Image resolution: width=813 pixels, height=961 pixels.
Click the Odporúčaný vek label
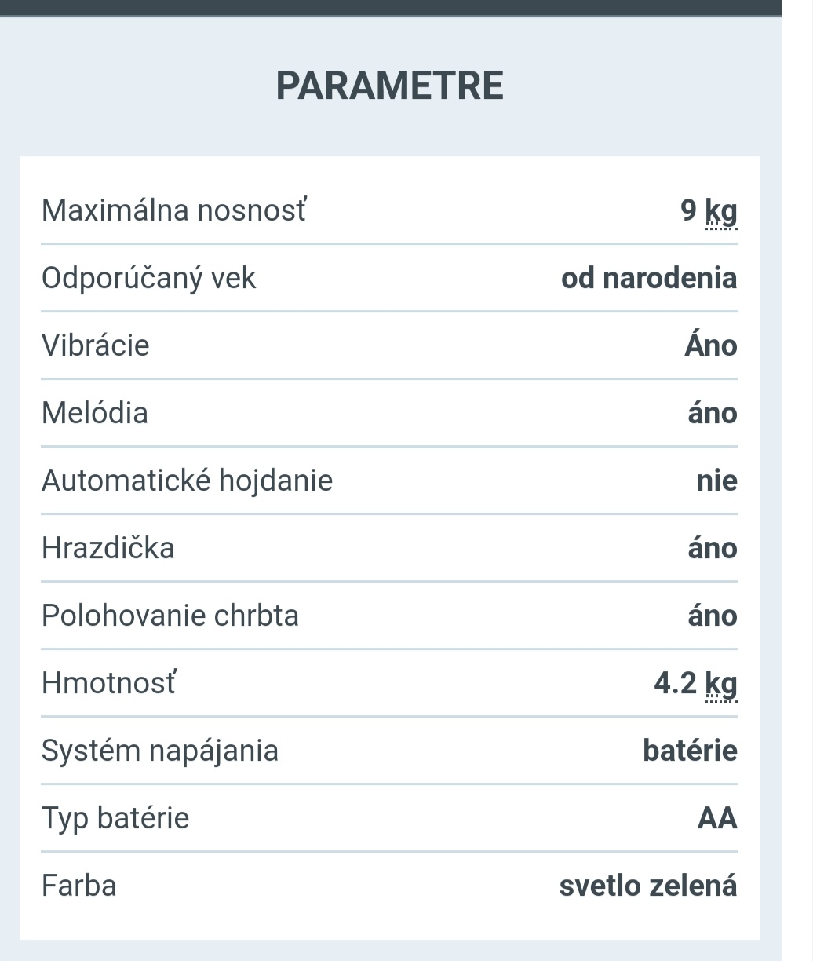coord(148,278)
